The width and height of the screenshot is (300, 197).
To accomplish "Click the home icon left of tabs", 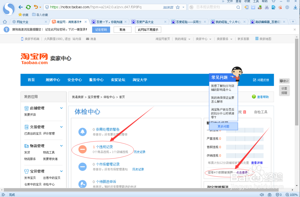I will pos(5,22).
